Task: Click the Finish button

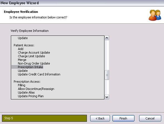Action: pyautogui.click(x=123, y=118)
